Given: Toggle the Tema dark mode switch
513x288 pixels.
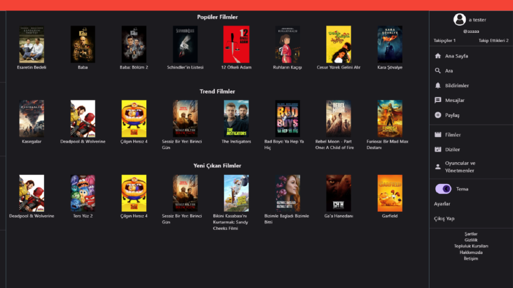Looking at the screenshot, I should (x=443, y=189).
